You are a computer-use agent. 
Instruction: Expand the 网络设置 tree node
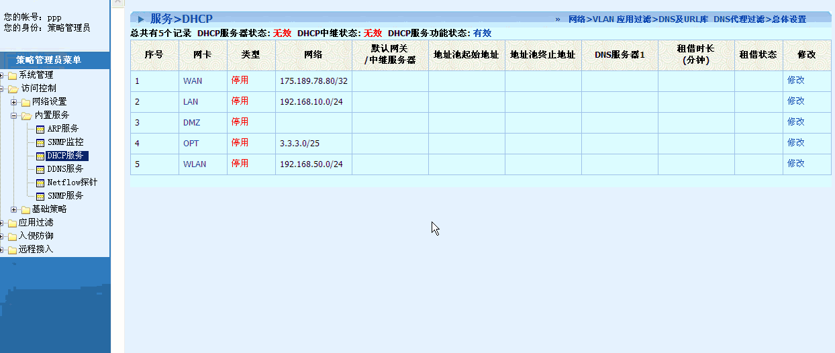[x=14, y=102]
